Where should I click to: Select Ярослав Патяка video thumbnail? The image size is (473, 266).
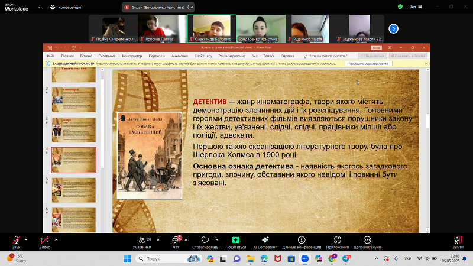pyautogui.click(x=163, y=28)
